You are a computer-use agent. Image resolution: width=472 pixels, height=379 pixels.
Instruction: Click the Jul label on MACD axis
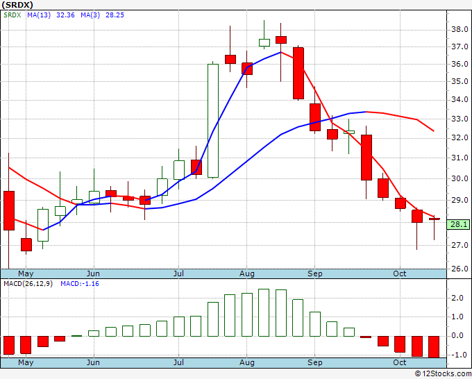[178, 362]
